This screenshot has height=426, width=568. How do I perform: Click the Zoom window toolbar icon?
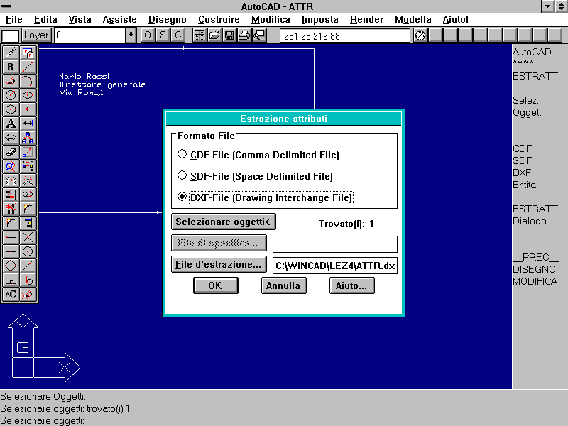pyautogui.click(x=259, y=35)
